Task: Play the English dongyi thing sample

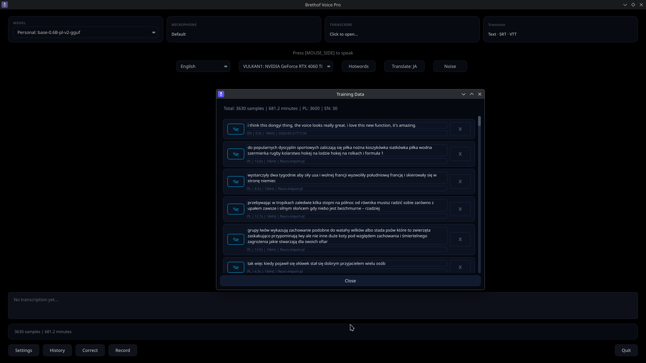Action: click(236, 129)
